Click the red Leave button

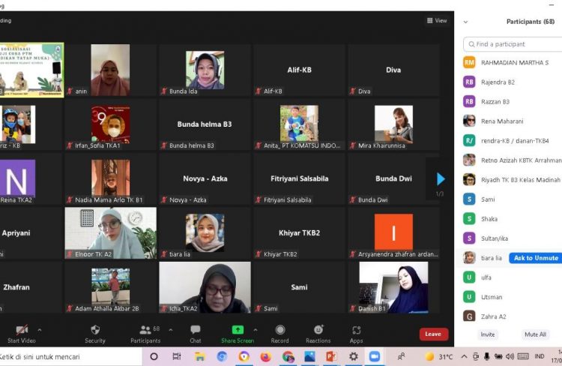pos(433,334)
